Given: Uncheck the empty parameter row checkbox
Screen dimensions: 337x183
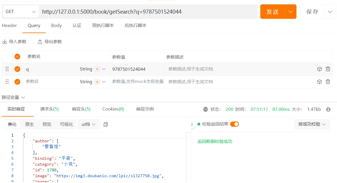Looking at the screenshot, I should 17,81.
